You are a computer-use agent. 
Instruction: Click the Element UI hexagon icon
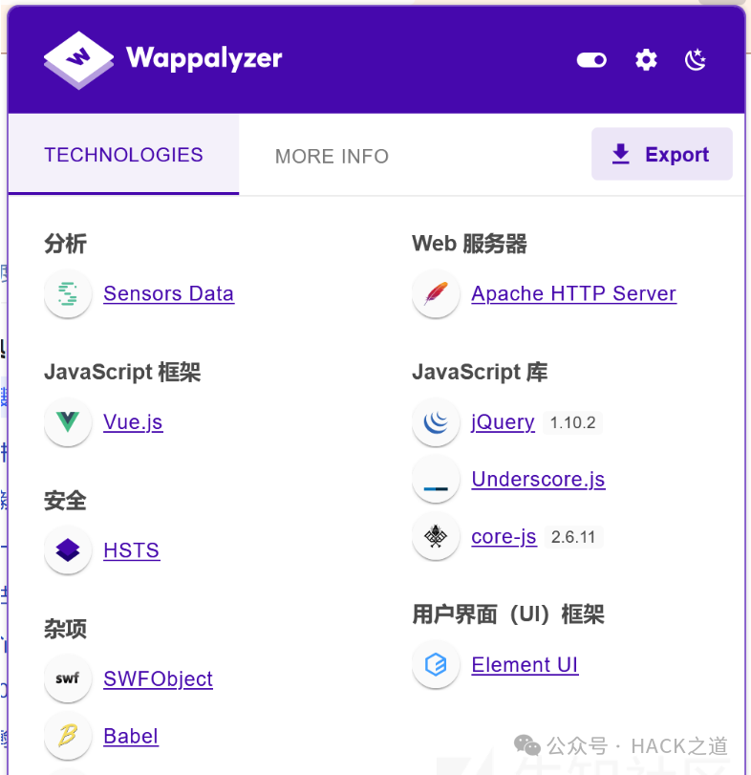click(436, 665)
